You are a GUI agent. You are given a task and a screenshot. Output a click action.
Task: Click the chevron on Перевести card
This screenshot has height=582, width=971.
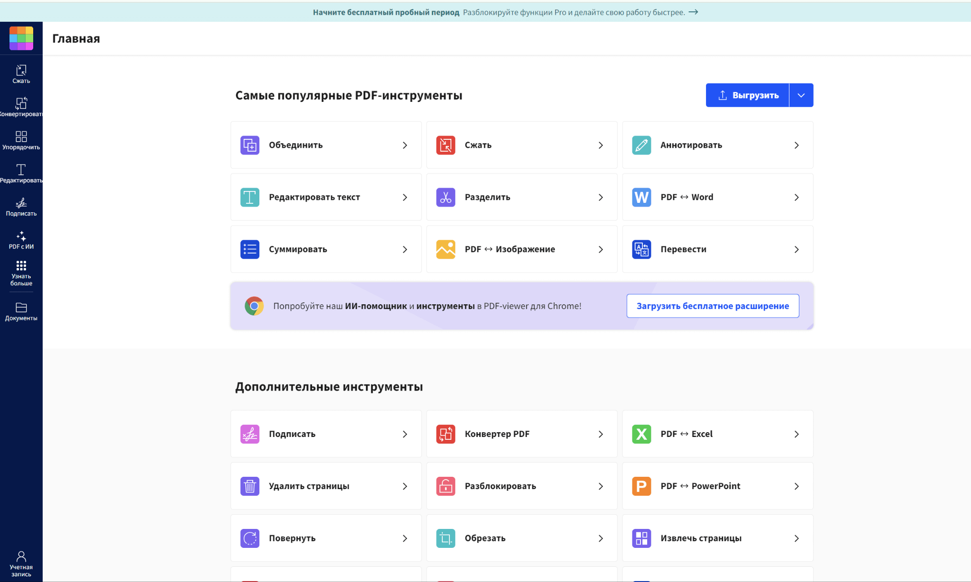[796, 249]
